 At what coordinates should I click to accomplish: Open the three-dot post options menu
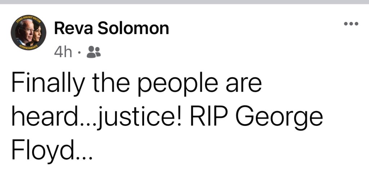351,24
